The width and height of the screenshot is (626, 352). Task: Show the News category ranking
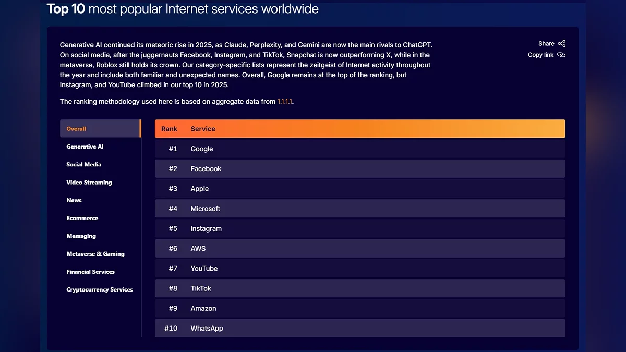coord(74,200)
